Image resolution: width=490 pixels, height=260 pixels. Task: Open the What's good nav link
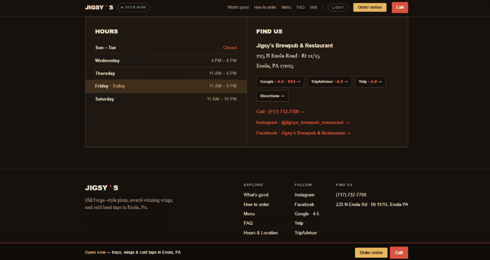coord(238,8)
